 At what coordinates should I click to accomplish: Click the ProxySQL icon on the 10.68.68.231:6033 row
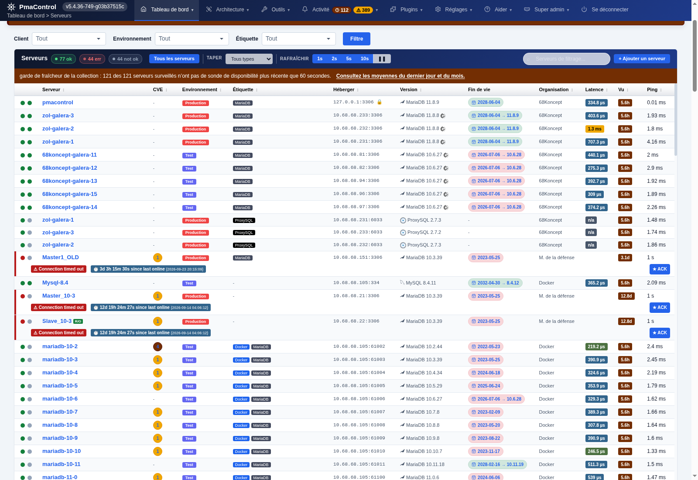pos(403,220)
